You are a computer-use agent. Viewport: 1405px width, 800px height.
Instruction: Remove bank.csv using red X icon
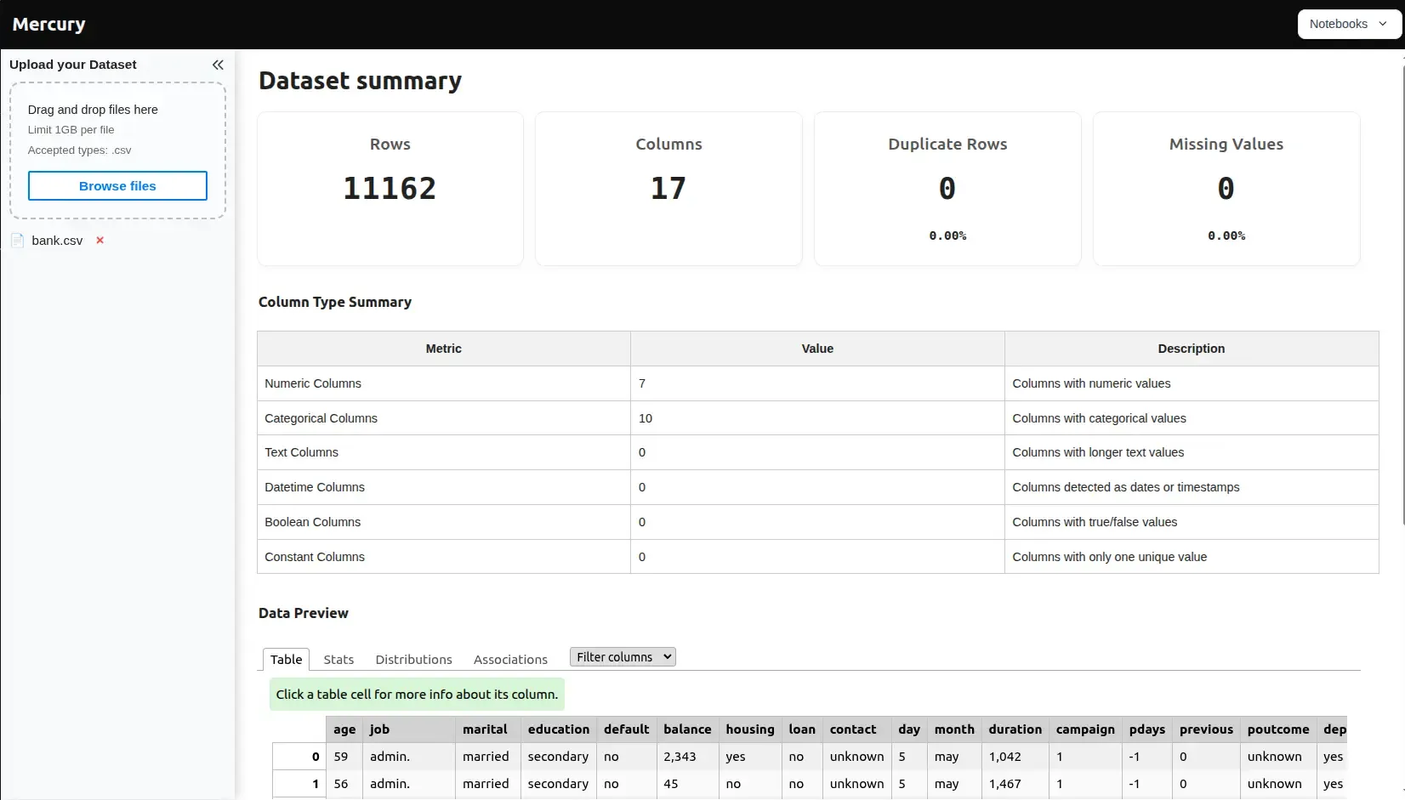pos(100,241)
